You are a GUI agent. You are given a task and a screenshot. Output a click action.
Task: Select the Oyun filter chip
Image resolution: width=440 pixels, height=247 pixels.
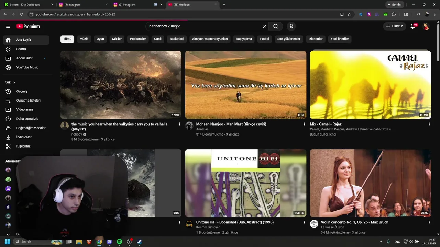click(100, 39)
